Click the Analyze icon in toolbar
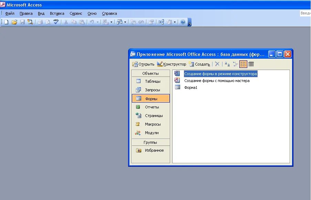 (120, 22)
